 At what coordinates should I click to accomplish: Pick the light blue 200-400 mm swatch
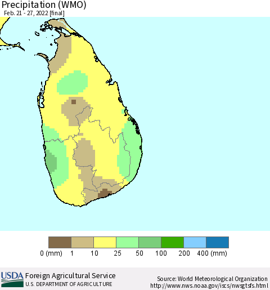point(195,242)
